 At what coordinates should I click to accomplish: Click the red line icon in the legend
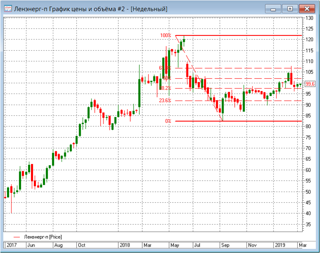click(x=16, y=237)
